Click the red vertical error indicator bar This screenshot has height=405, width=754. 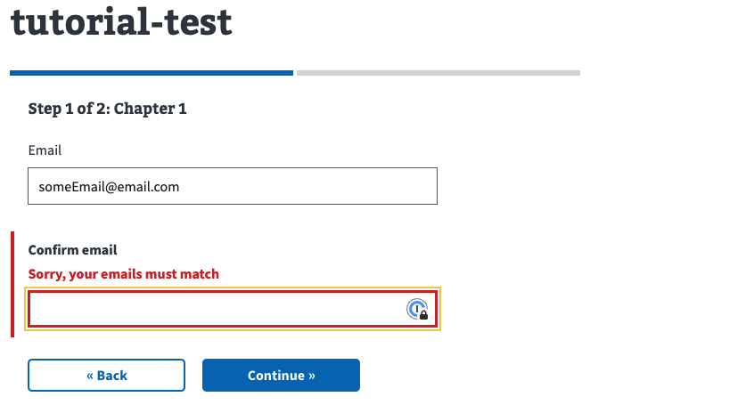point(12,285)
